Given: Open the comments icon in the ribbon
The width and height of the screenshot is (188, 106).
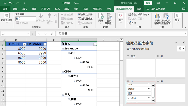Looking at the screenshot, I should (x=184, y=9).
